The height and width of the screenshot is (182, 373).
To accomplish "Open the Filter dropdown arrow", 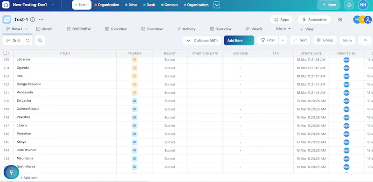I will click(283, 40).
